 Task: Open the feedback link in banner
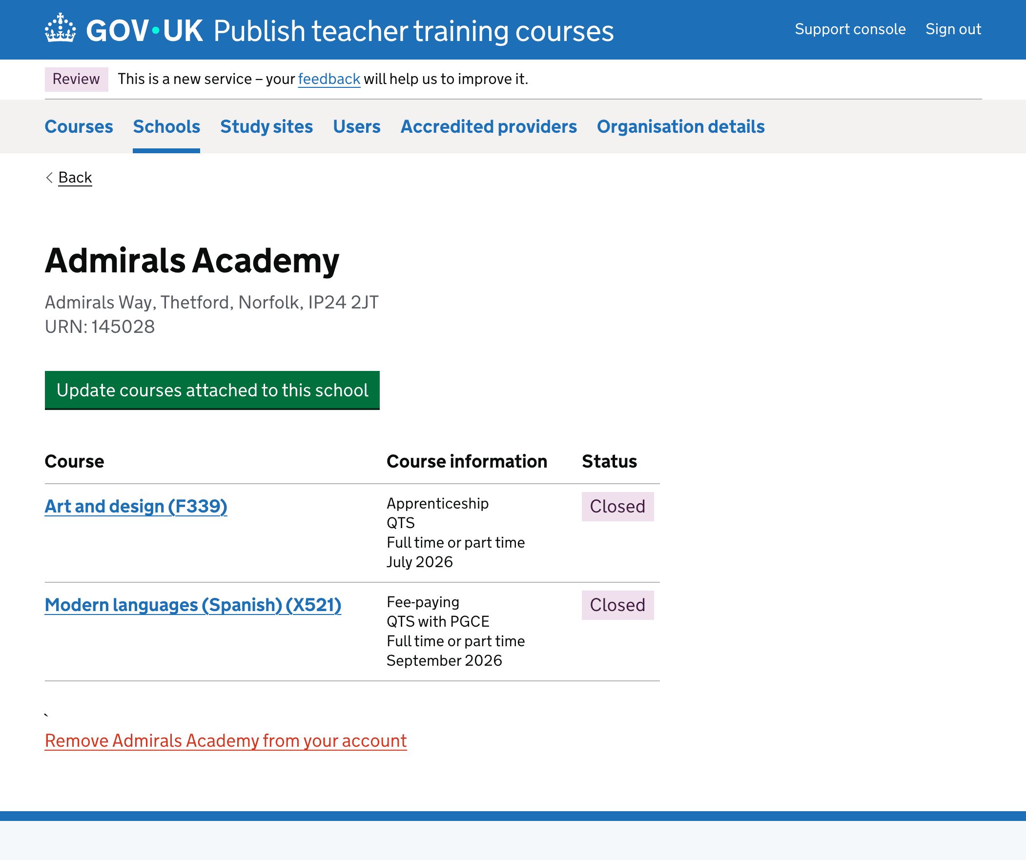pos(329,79)
